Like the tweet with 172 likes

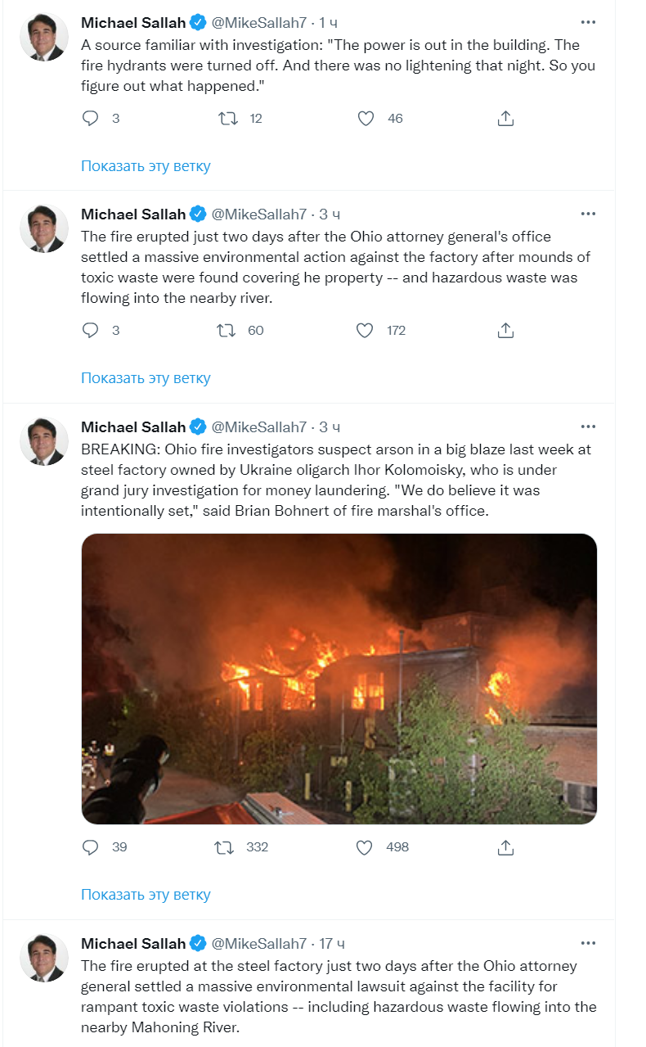click(366, 331)
